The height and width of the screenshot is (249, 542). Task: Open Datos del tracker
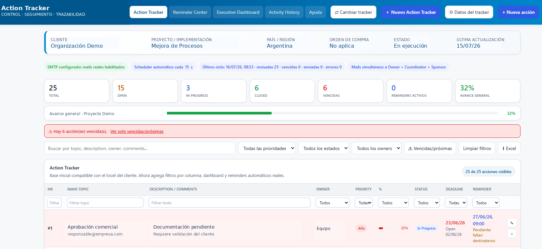(469, 12)
